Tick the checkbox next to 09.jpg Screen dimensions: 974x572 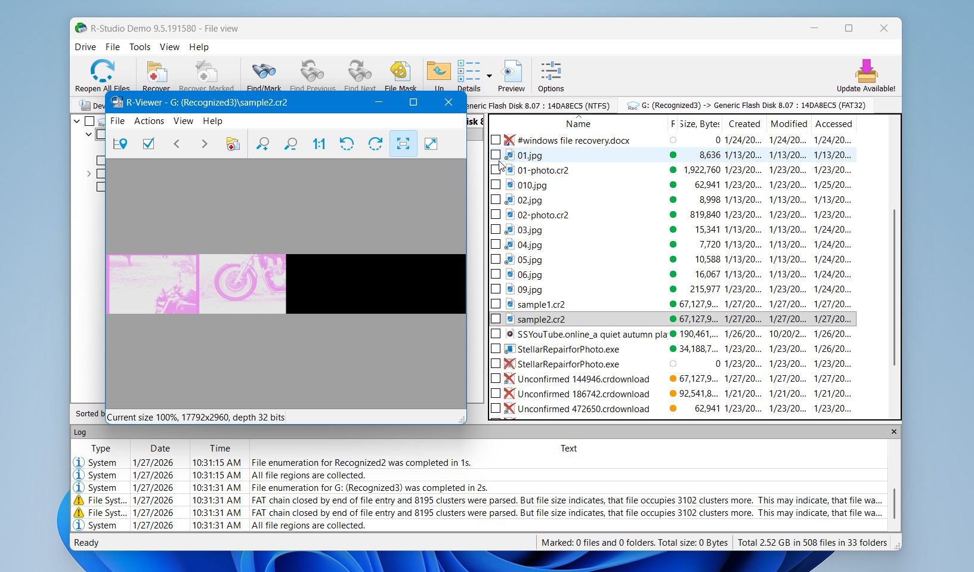[496, 289]
